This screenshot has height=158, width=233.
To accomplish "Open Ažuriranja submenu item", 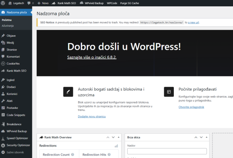I will point(8,26).
